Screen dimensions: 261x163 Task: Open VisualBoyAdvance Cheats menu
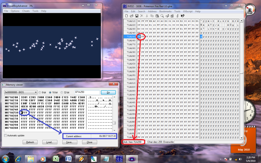pyautogui.click(x=26, y=11)
